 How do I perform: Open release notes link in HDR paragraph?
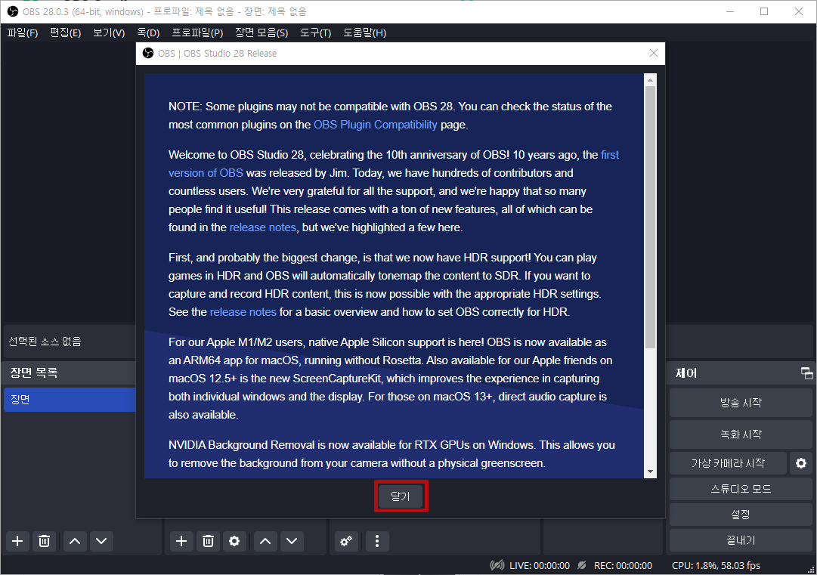pyautogui.click(x=243, y=312)
